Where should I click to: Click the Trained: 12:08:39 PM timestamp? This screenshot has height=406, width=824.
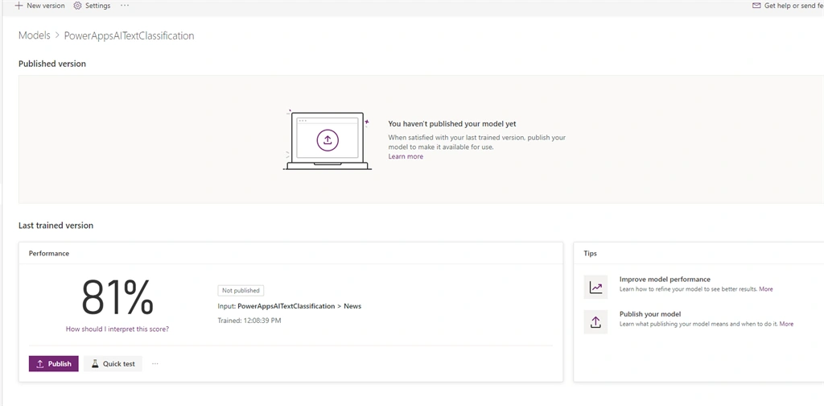point(249,321)
